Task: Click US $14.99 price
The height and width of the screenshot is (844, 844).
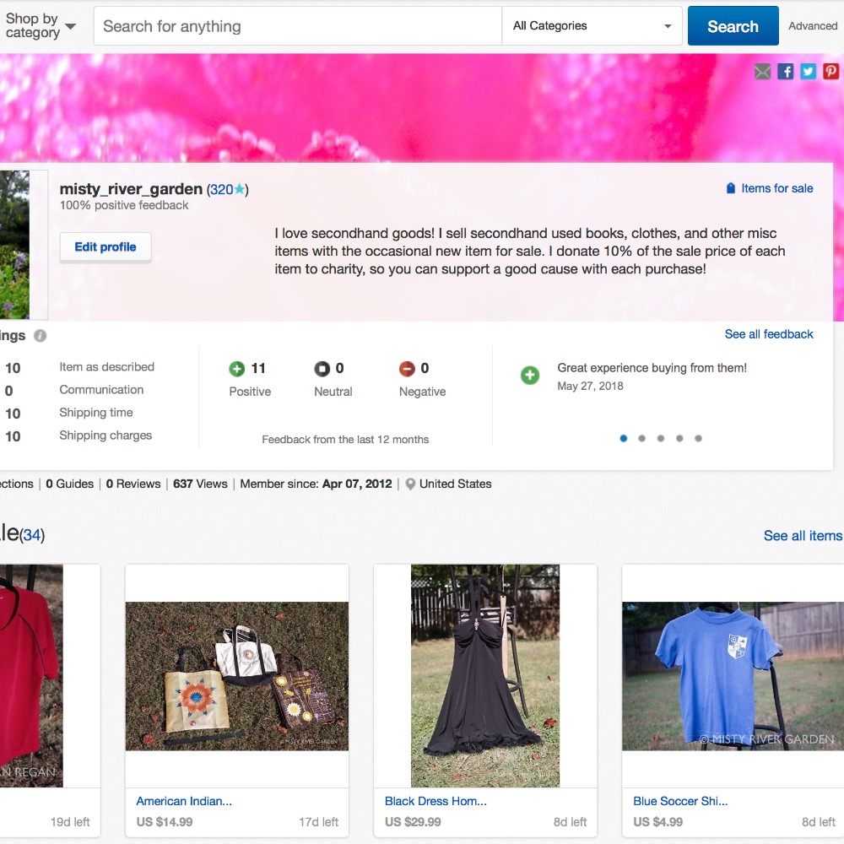Action: point(165,822)
